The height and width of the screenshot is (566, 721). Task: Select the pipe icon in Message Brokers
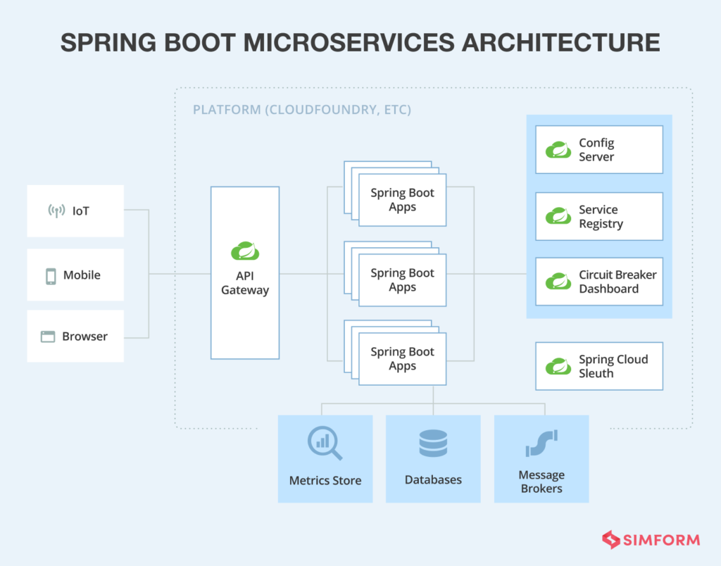[x=541, y=441]
